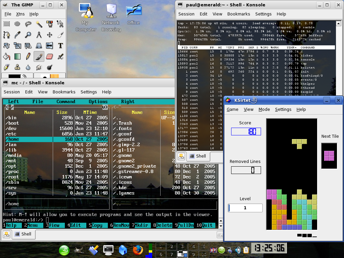This screenshot has height=258, width=344.
Task: Choose the Bucket Fill tool
Action: pyautogui.click(x=7, y=56)
